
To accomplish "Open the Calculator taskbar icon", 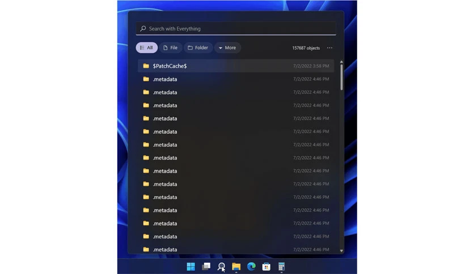I will tap(281, 267).
